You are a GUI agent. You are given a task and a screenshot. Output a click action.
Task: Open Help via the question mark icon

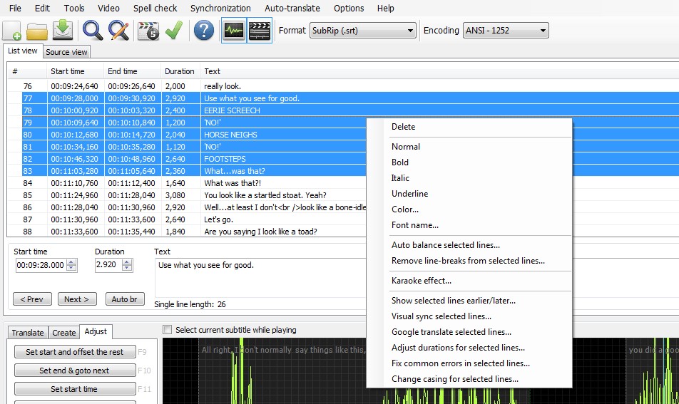pyautogui.click(x=204, y=31)
